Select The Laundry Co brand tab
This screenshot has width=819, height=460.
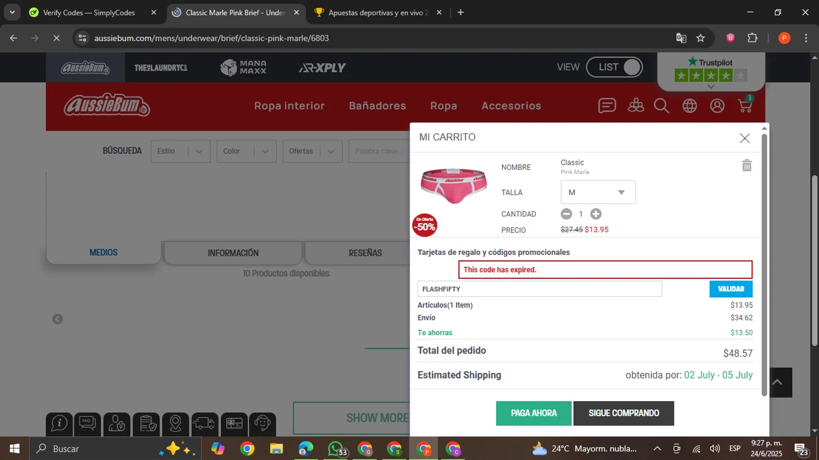point(161,68)
